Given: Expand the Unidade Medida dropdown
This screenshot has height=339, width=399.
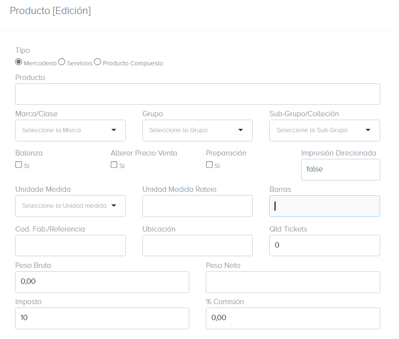Looking at the screenshot, I should click(70, 206).
